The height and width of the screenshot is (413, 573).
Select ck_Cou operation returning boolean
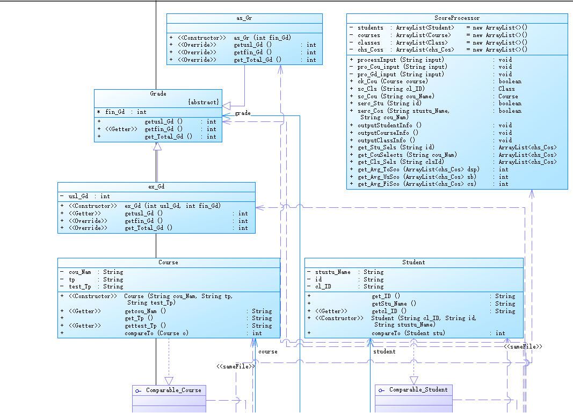click(436, 82)
